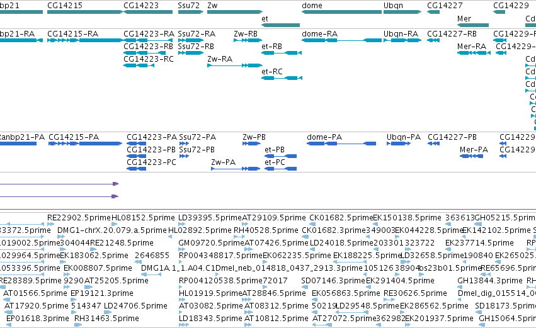The image size is (536, 328).
Task: Select transcript CG14223-RC
Action: [139, 65]
